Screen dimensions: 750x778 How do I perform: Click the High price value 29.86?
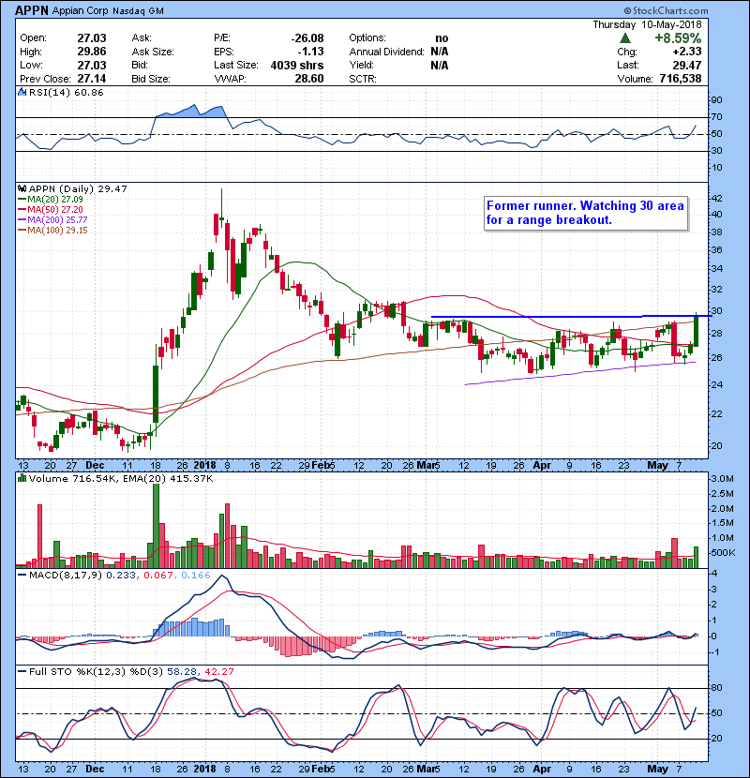click(92, 52)
